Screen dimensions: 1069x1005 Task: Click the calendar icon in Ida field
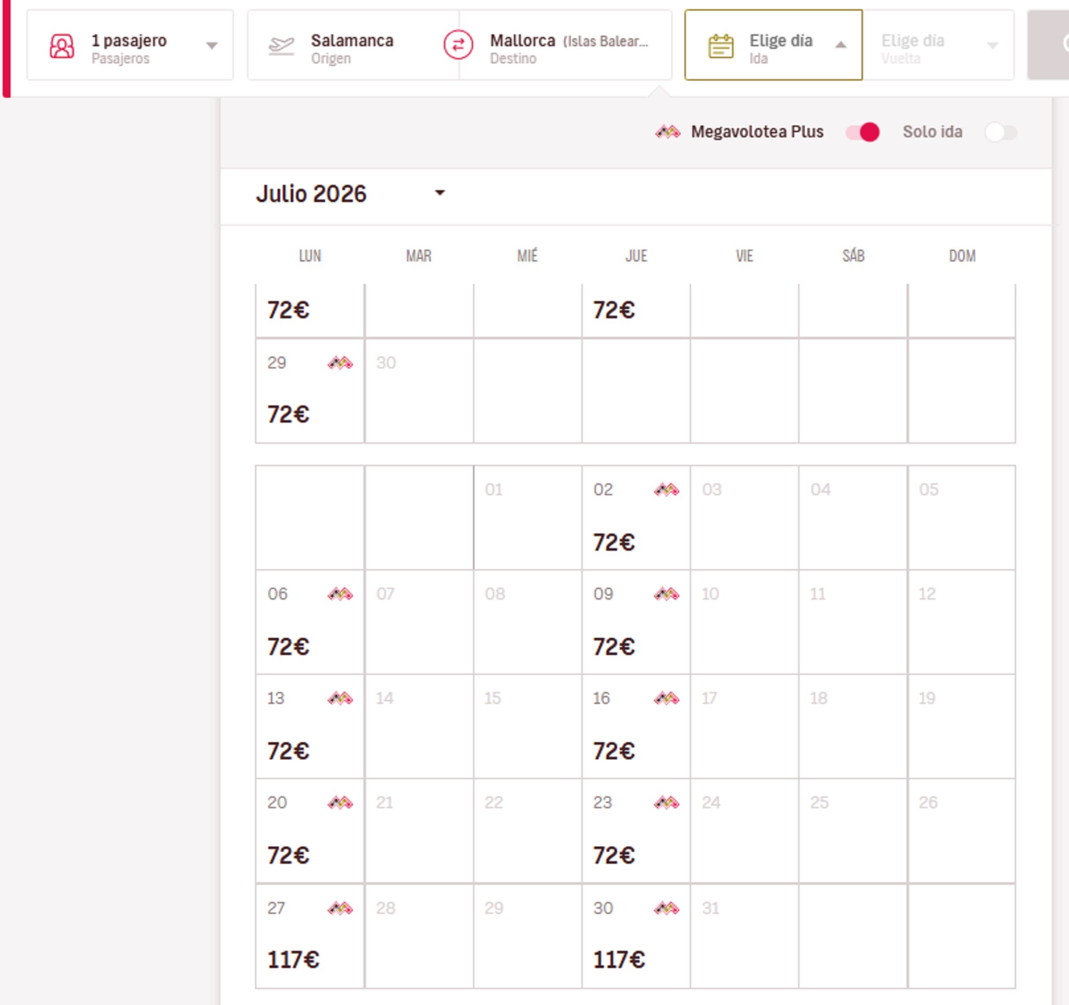(721, 46)
